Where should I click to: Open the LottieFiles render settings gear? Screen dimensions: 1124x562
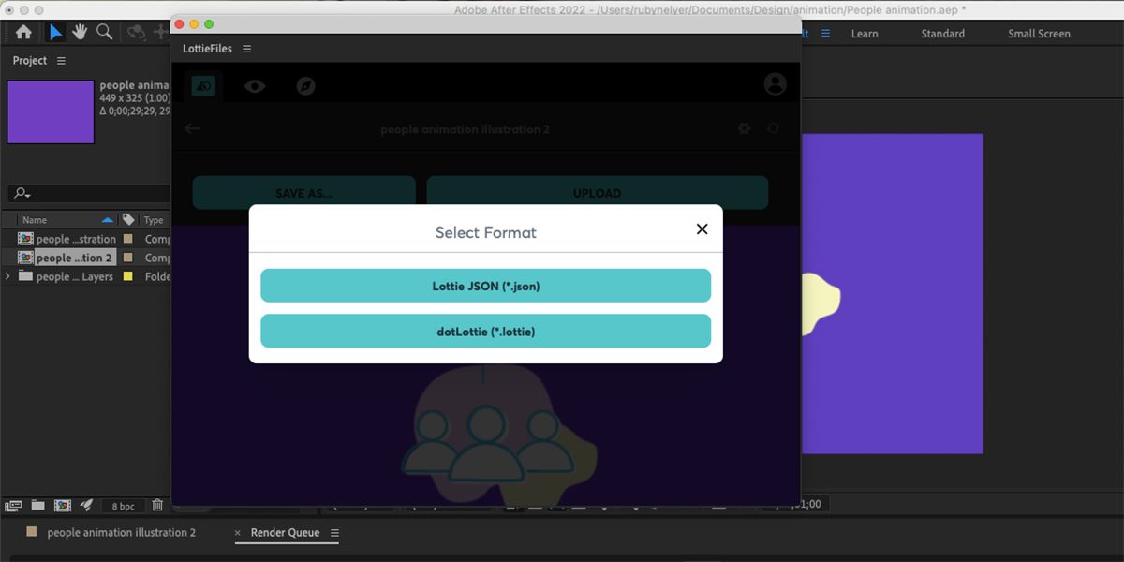coord(745,128)
